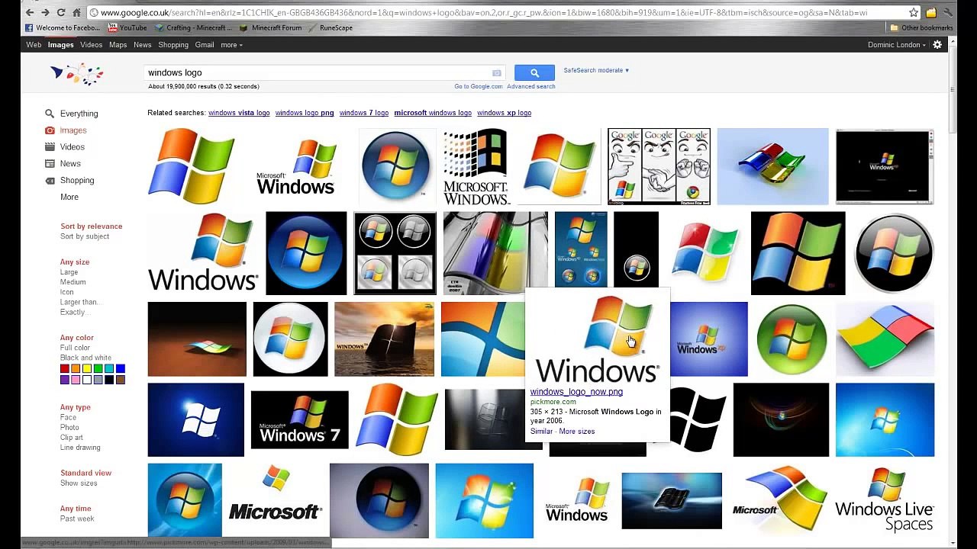
Task: Filter by Clip art image type
Action: [72, 438]
